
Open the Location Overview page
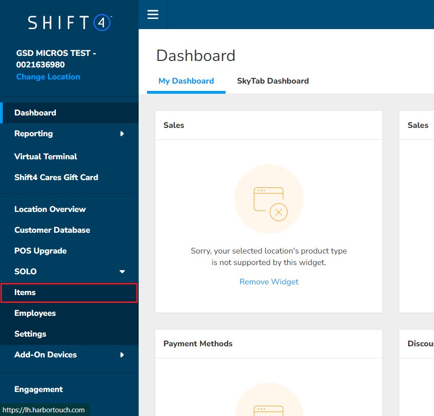[50, 209]
